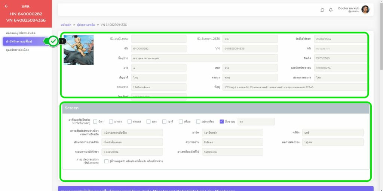This screenshot has width=383, height=191.
Task: Open the notifications bell
Action: (331, 10)
